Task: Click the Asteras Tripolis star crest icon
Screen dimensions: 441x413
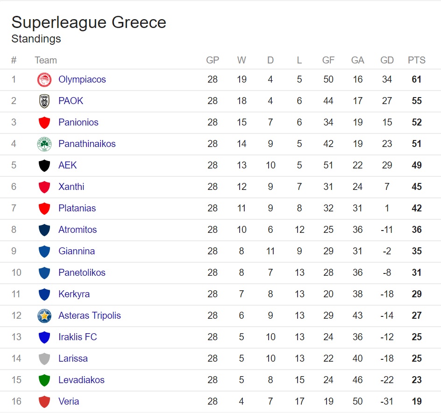Action: (44, 316)
